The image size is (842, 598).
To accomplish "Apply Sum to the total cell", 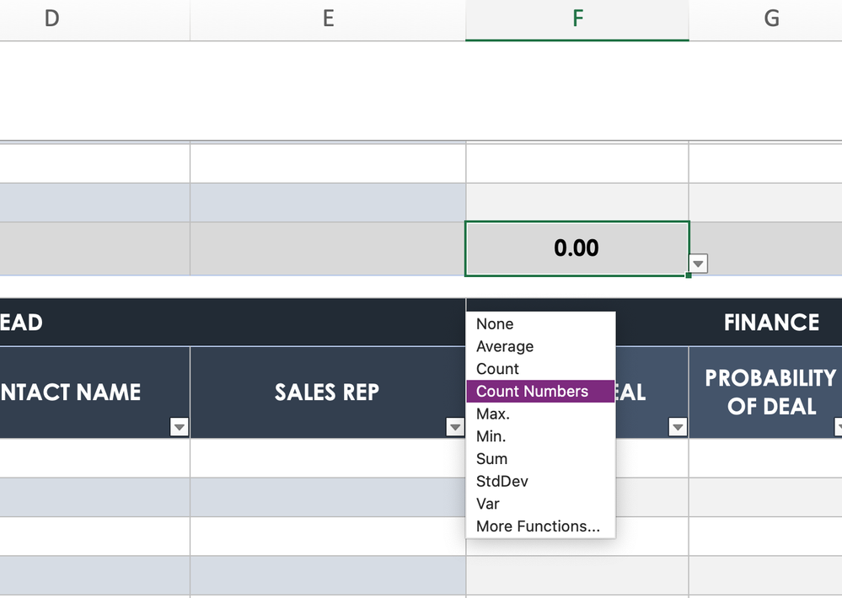I will tap(491, 459).
